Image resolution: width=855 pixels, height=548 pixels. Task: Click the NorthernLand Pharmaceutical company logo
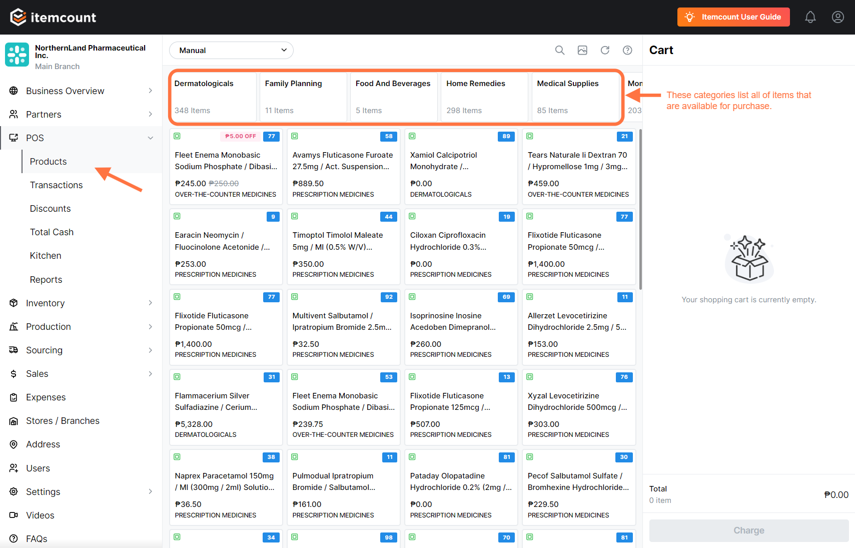pos(17,55)
